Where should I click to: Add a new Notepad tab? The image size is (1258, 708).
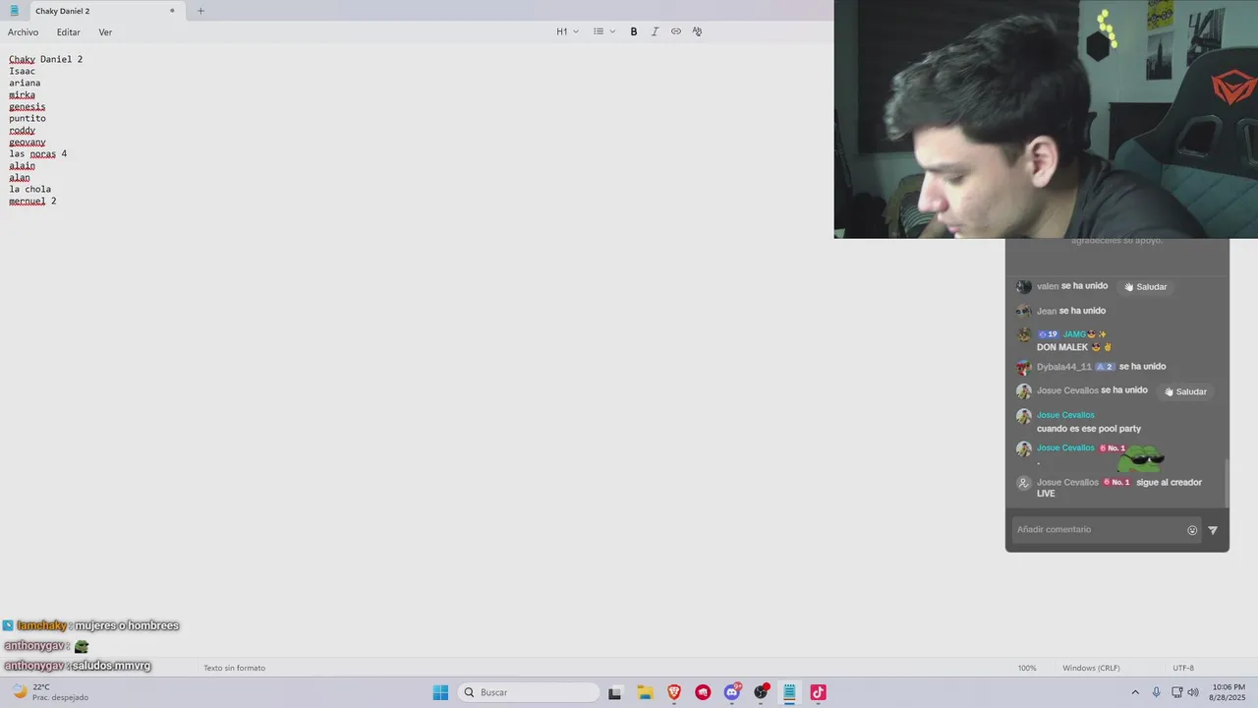pyautogui.click(x=200, y=11)
